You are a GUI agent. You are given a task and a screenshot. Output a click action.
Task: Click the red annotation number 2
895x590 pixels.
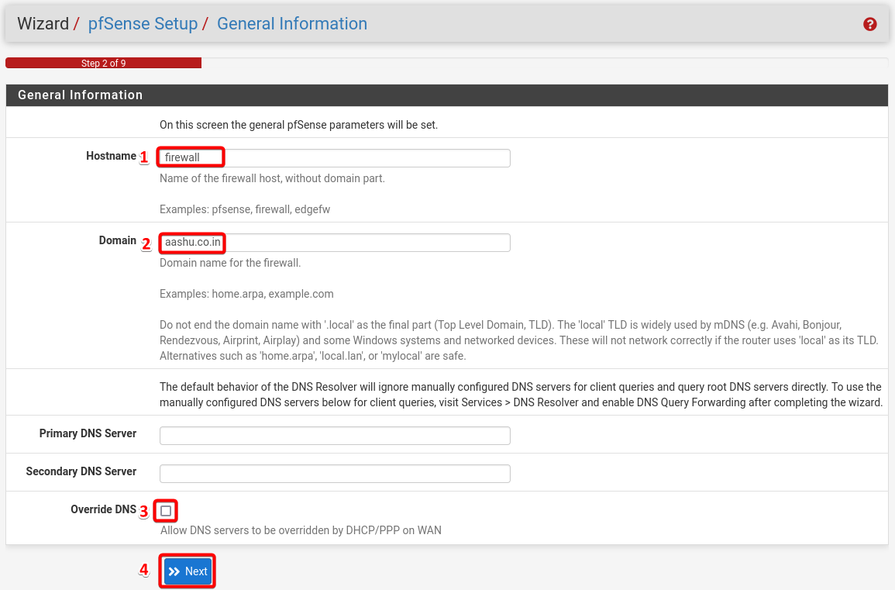click(x=145, y=243)
